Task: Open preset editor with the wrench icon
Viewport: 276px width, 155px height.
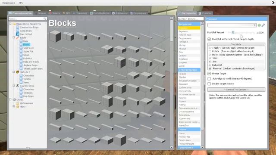Action: click(263, 25)
